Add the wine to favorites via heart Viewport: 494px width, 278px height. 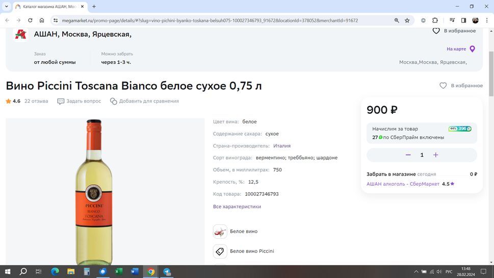pyautogui.click(x=443, y=85)
